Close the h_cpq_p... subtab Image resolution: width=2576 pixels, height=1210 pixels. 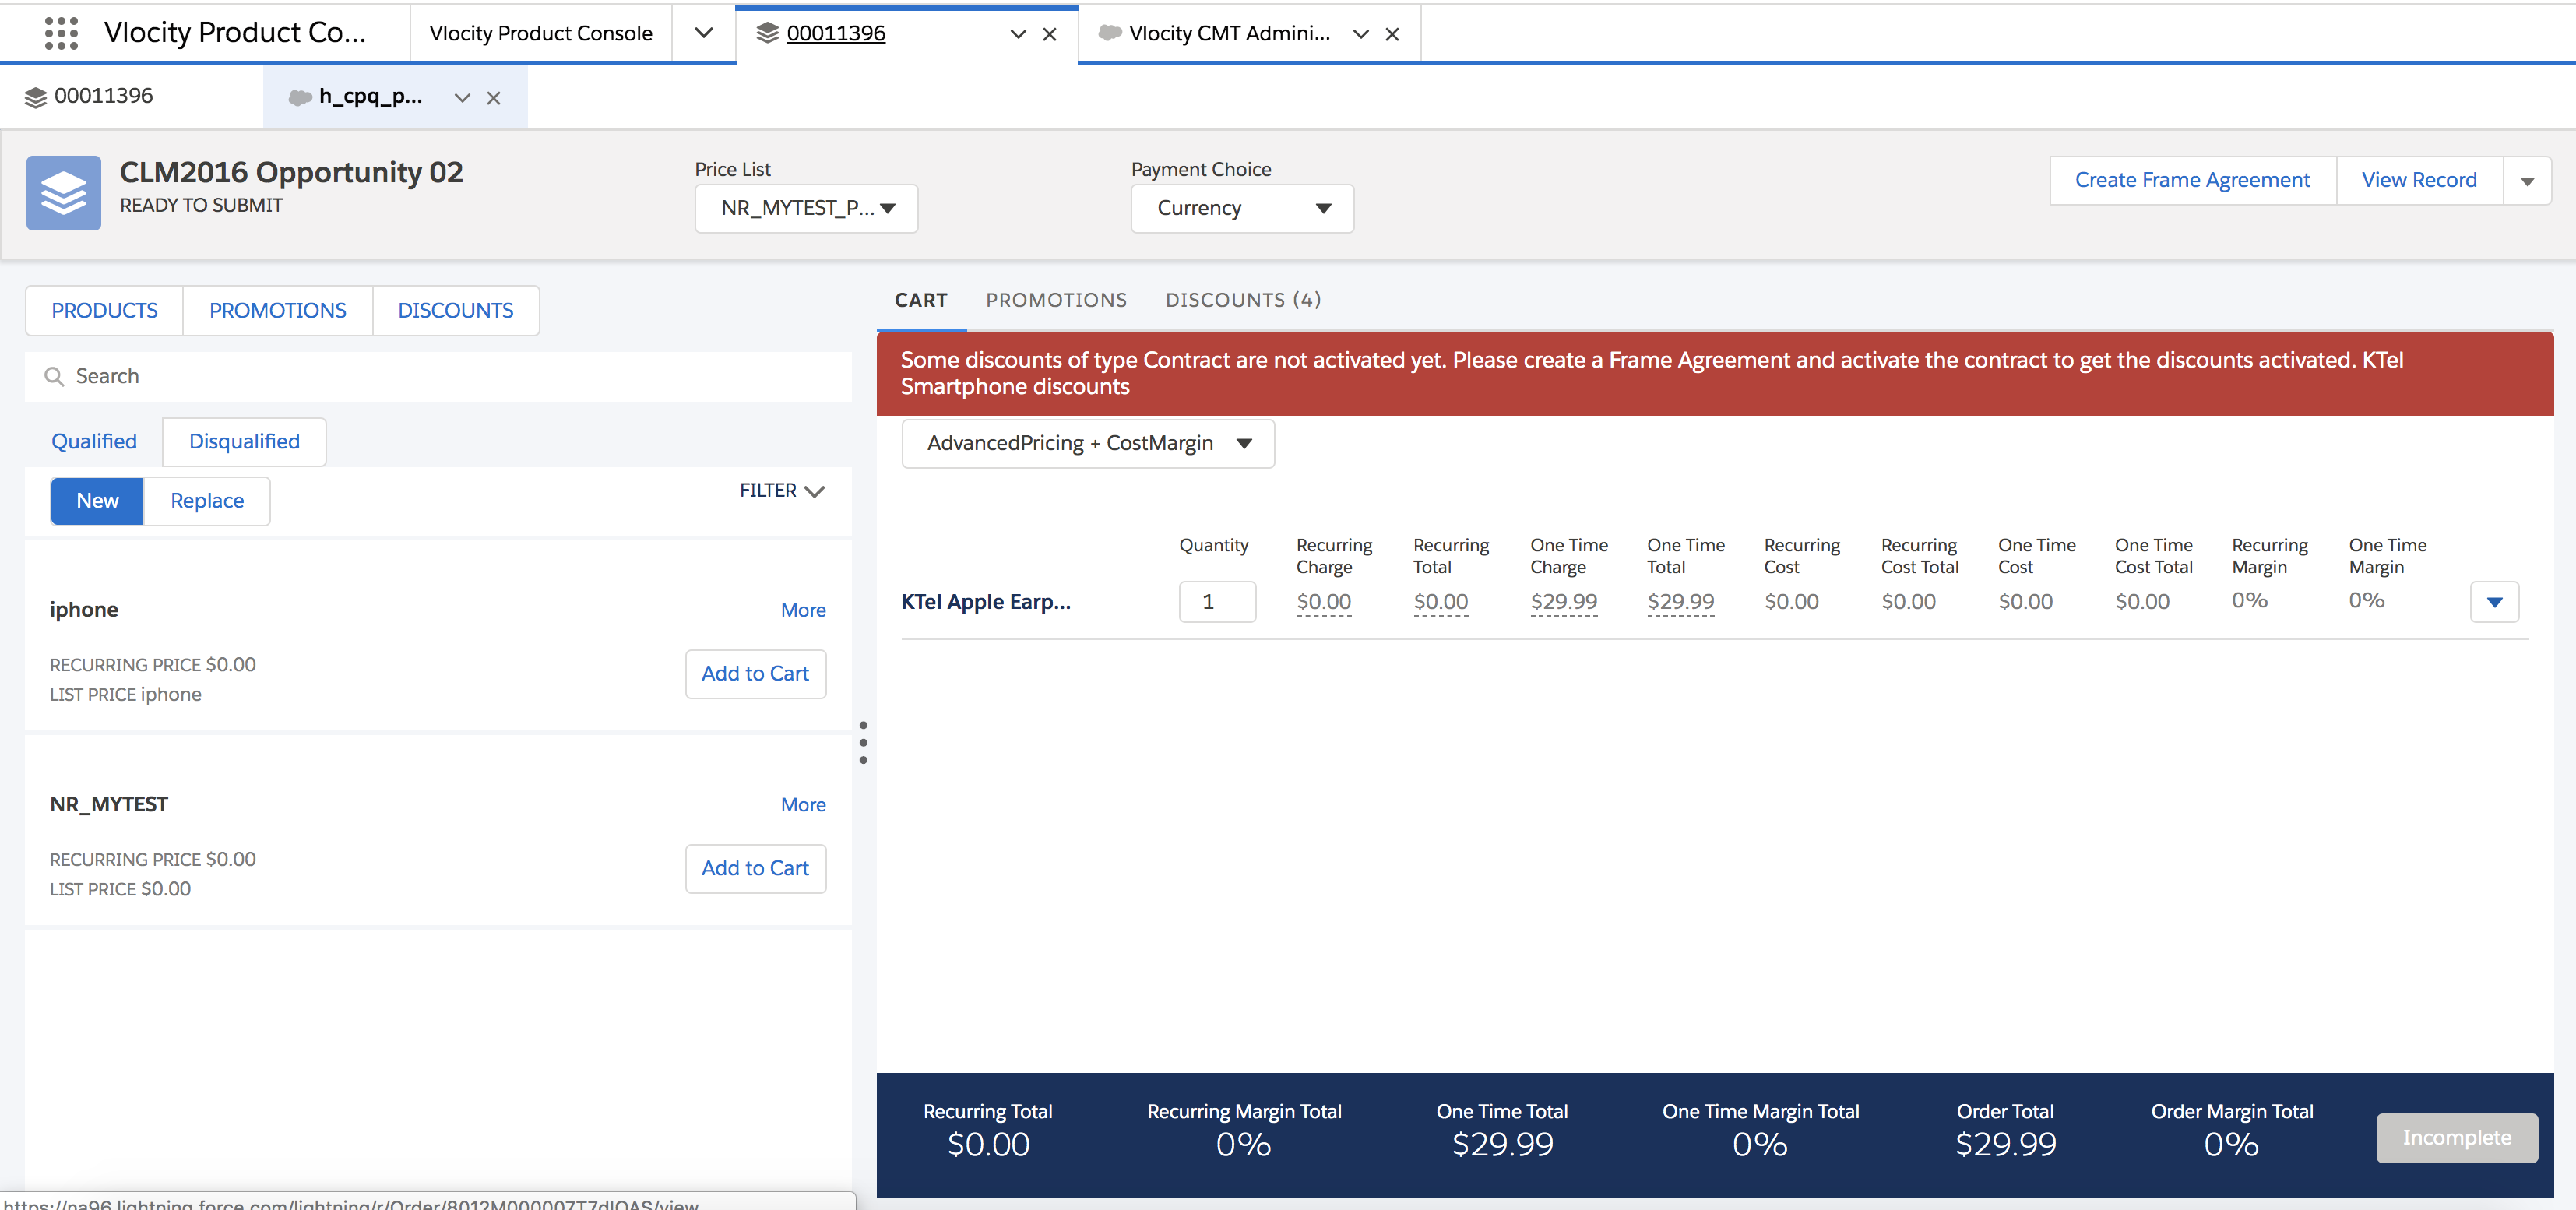(x=493, y=98)
